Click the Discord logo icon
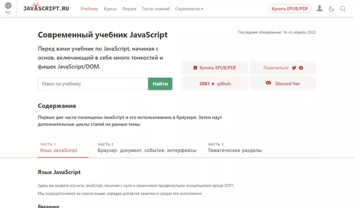This screenshot has height=208, width=354. click(x=268, y=83)
